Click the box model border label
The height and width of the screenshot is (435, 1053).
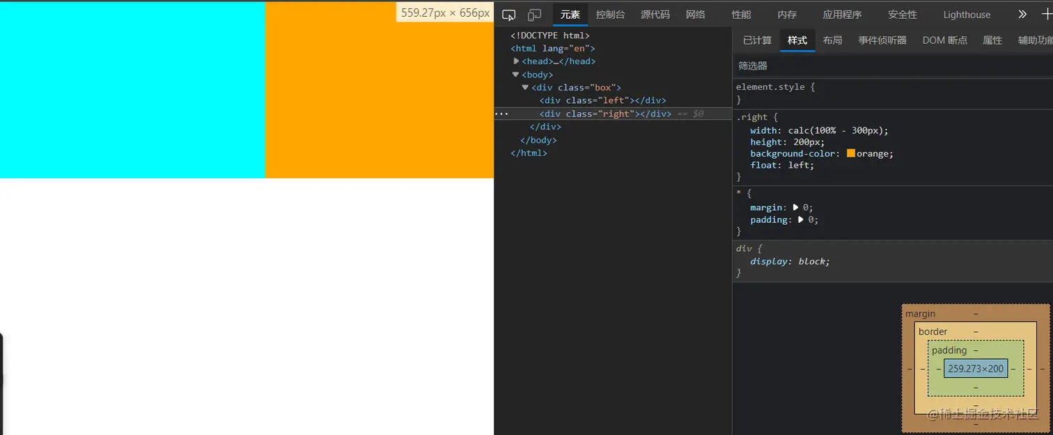933,332
